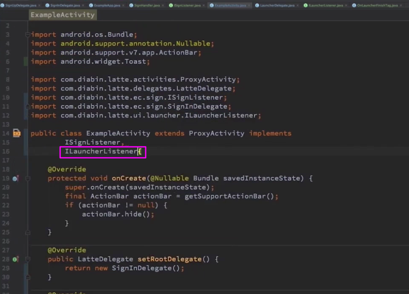Close the ILauncherListener.java tab
This screenshot has height=294, width=409.
[346, 5]
